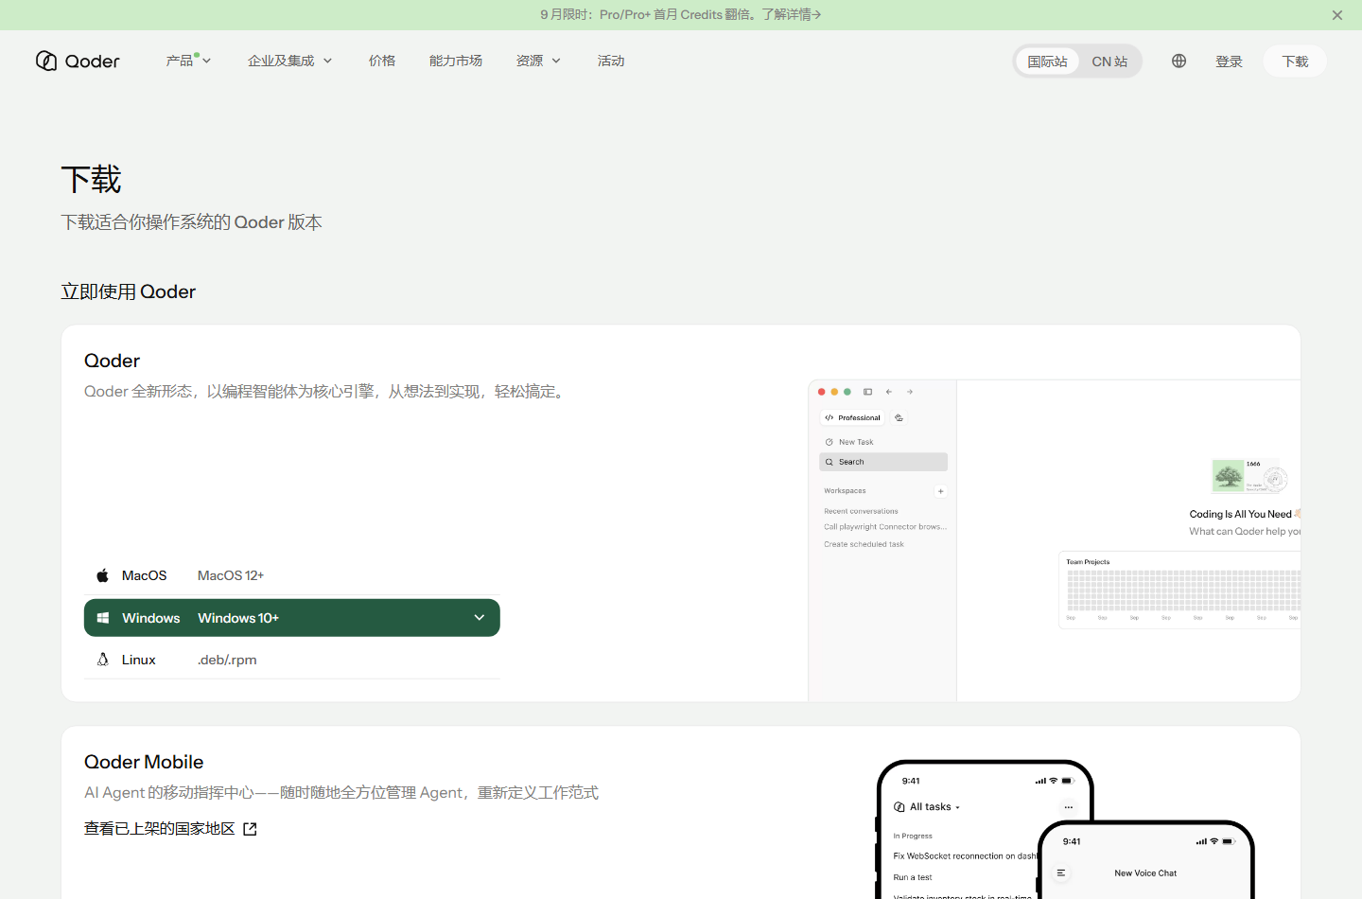Click the sidebar panel icon in app preview
1362x899 pixels.
tap(867, 392)
